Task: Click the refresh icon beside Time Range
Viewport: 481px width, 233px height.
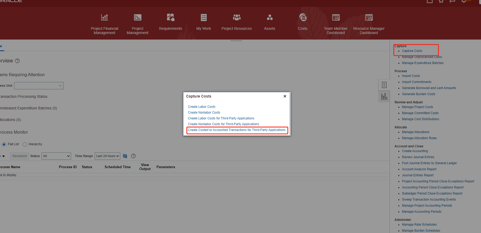Action: (125, 156)
